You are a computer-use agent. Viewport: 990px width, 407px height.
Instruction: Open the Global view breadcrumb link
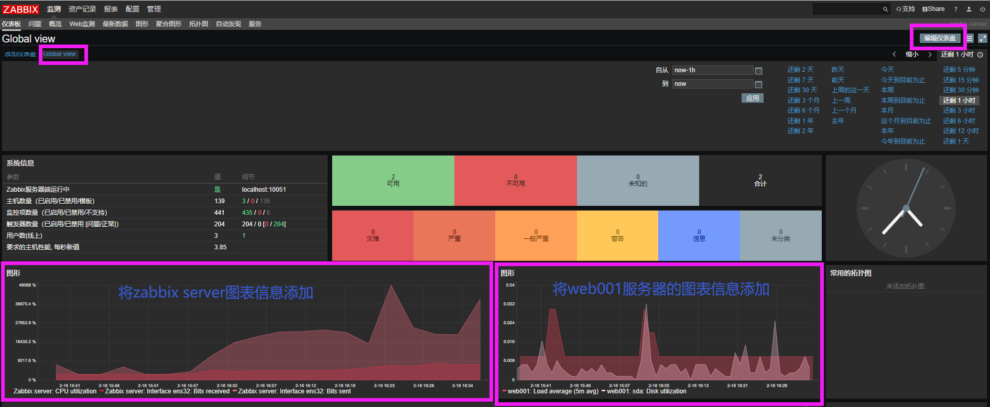click(x=60, y=54)
